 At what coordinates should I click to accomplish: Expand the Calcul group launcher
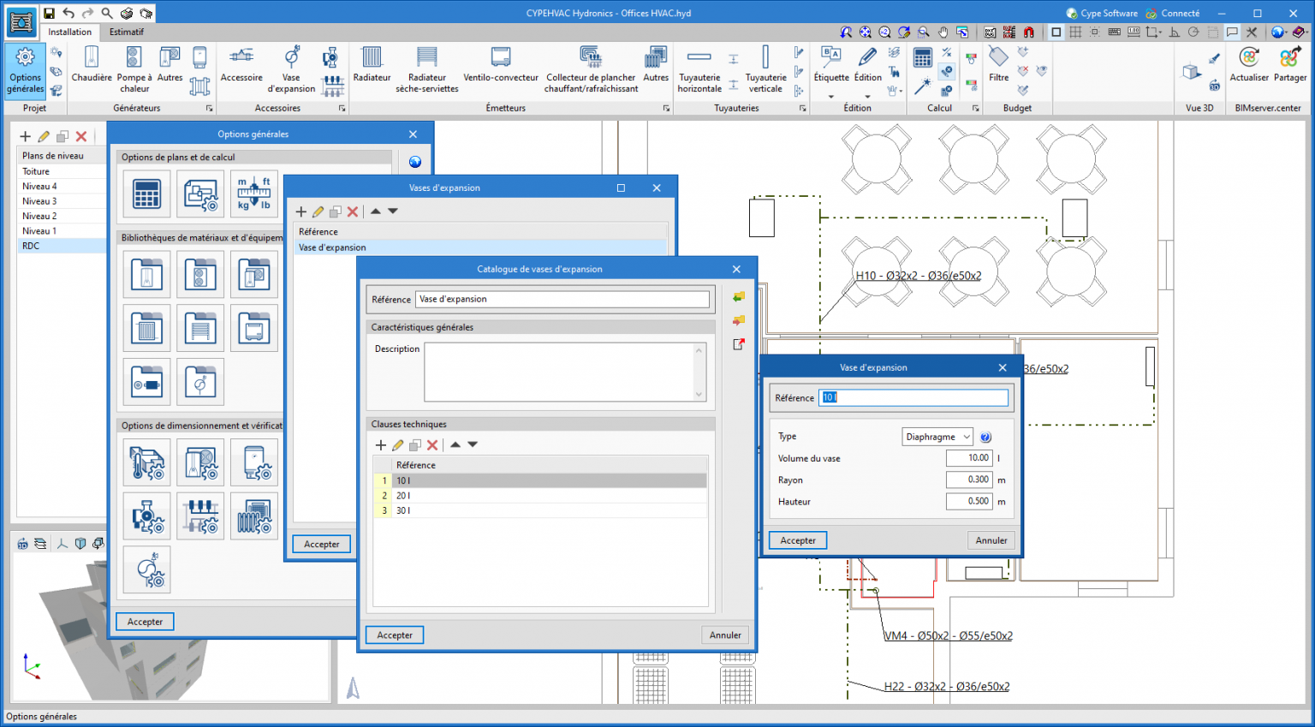click(975, 109)
